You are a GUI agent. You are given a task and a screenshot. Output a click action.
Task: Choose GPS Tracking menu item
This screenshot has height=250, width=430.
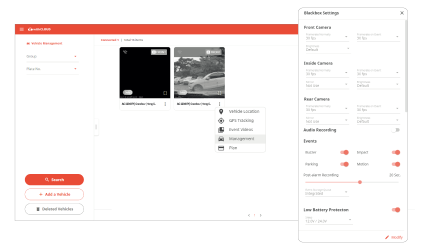241,120
